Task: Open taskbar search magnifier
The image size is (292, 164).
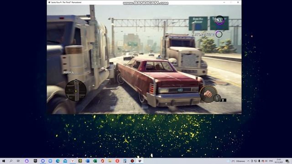Action: click(x=11, y=161)
